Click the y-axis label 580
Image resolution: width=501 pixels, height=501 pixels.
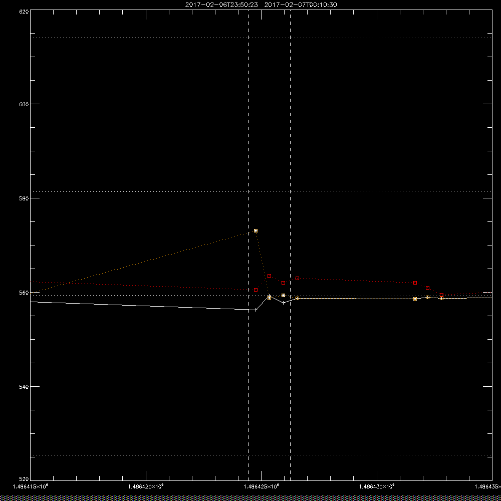24,198
